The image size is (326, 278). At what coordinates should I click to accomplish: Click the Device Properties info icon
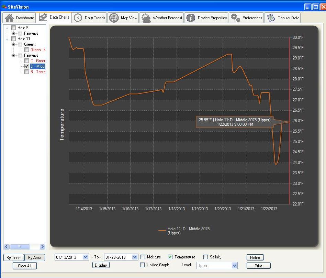point(191,18)
